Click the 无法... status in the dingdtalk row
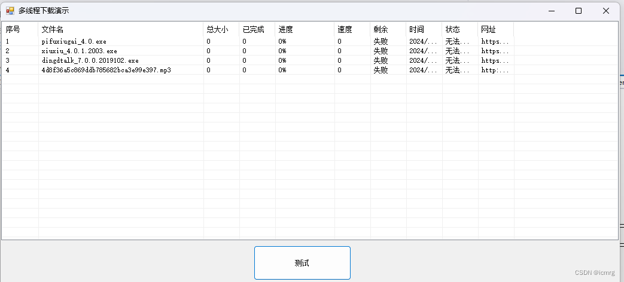This screenshot has height=282, width=624. click(457, 60)
